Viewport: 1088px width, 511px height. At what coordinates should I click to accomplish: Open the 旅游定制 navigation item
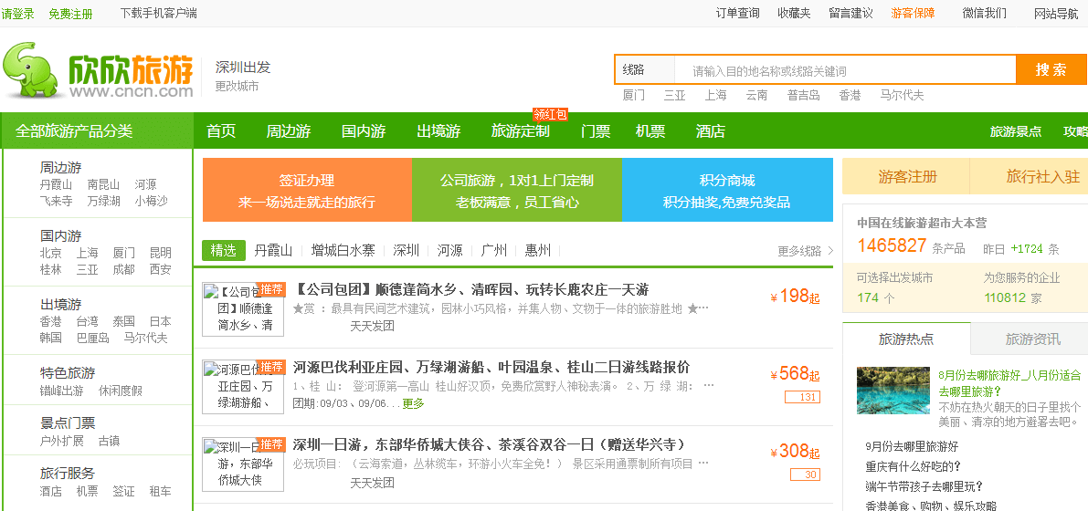pyautogui.click(x=521, y=131)
